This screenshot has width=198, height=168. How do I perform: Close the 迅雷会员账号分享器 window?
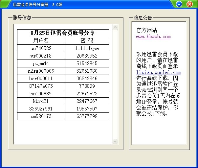[x=189, y=4]
